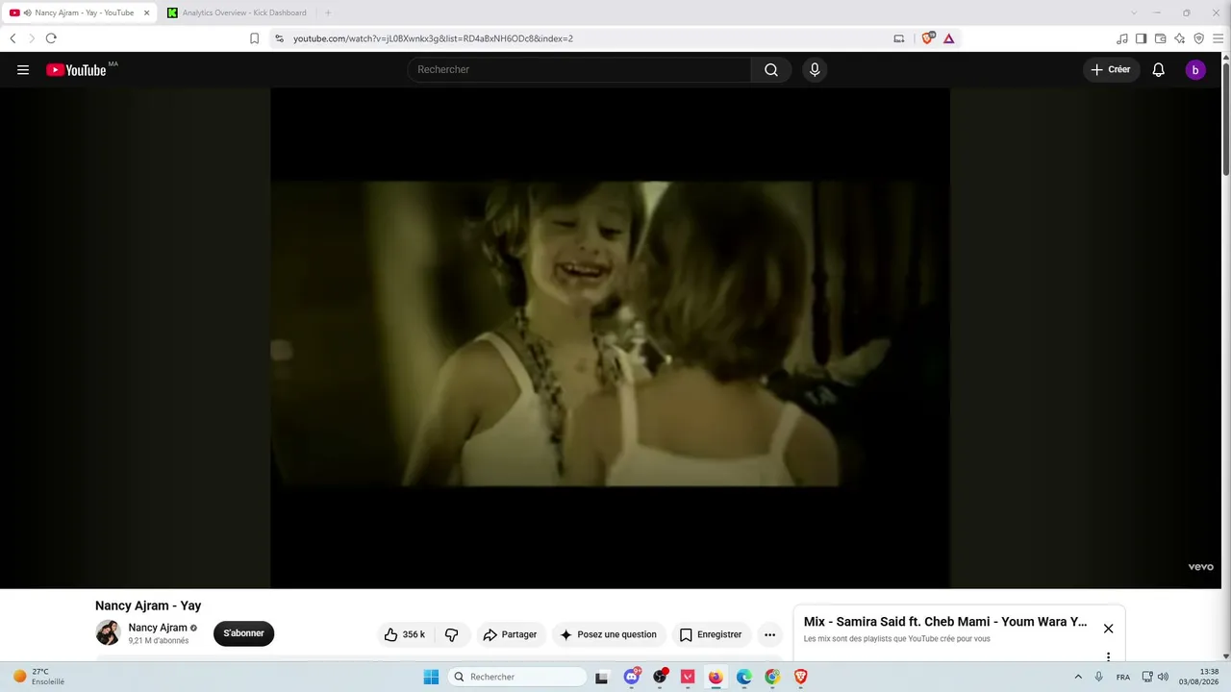Open the browser main menu
This screenshot has height=692, width=1231.
(x=1218, y=38)
